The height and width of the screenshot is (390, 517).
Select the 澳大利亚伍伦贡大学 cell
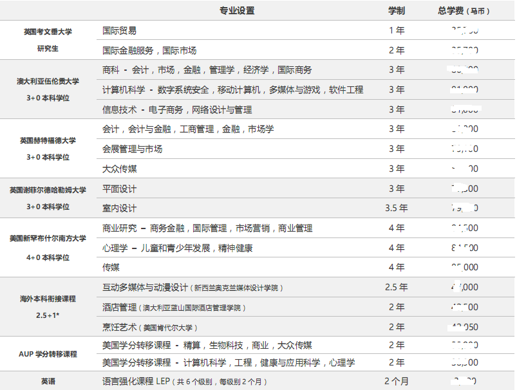(x=48, y=89)
